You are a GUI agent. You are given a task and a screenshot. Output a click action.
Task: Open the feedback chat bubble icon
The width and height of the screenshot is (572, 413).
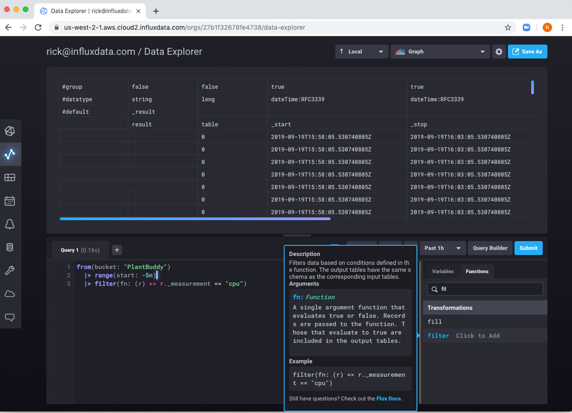pos(10,317)
